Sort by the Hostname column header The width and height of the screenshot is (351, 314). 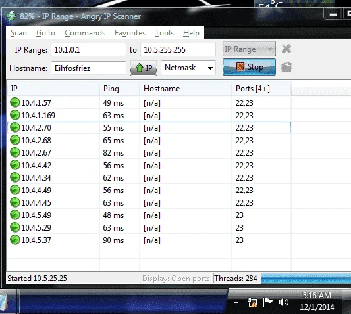[x=186, y=89]
